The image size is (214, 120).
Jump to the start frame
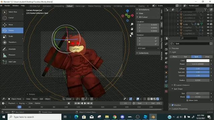[x=76, y=103]
